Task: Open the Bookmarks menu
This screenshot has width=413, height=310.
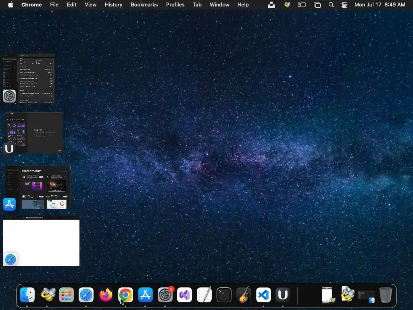Action: pyautogui.click(x=144, y=5)
